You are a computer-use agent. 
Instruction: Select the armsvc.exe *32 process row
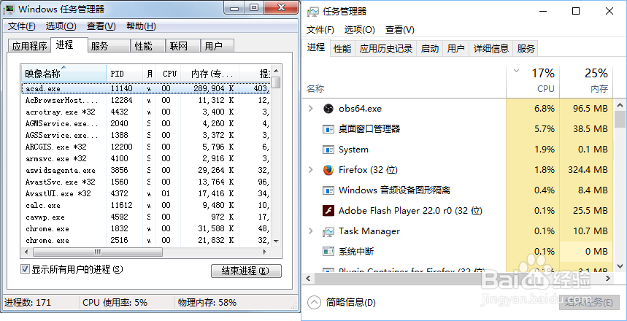[x=145, y=158]
